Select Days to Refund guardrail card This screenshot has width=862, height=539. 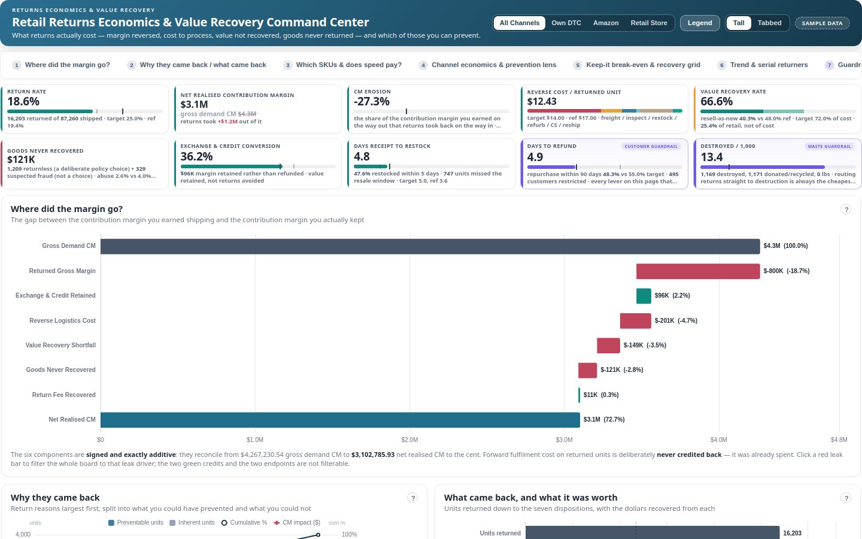click(605, 163)
